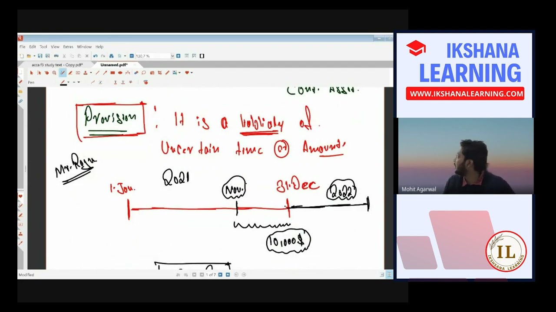
Task: Open Find with the binoculars icon
Action: point(111,56)
